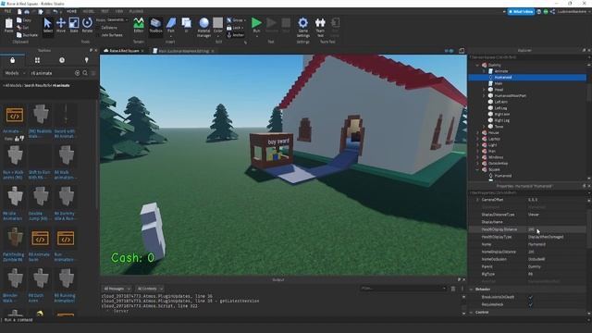Select Humanoid under Dummy in Explorer

click(503, 78)
